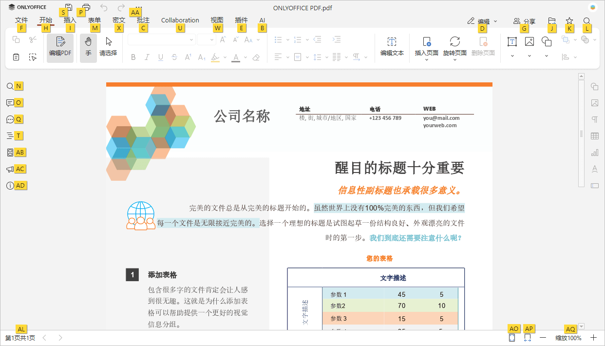Open the Edit (编辑) mode dropdown
The height and width of the screenshot is (346, 605).
482,21
